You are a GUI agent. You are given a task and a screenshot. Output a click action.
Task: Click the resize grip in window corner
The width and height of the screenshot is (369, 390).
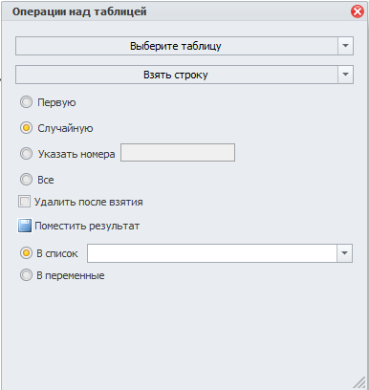coord(360,382)
